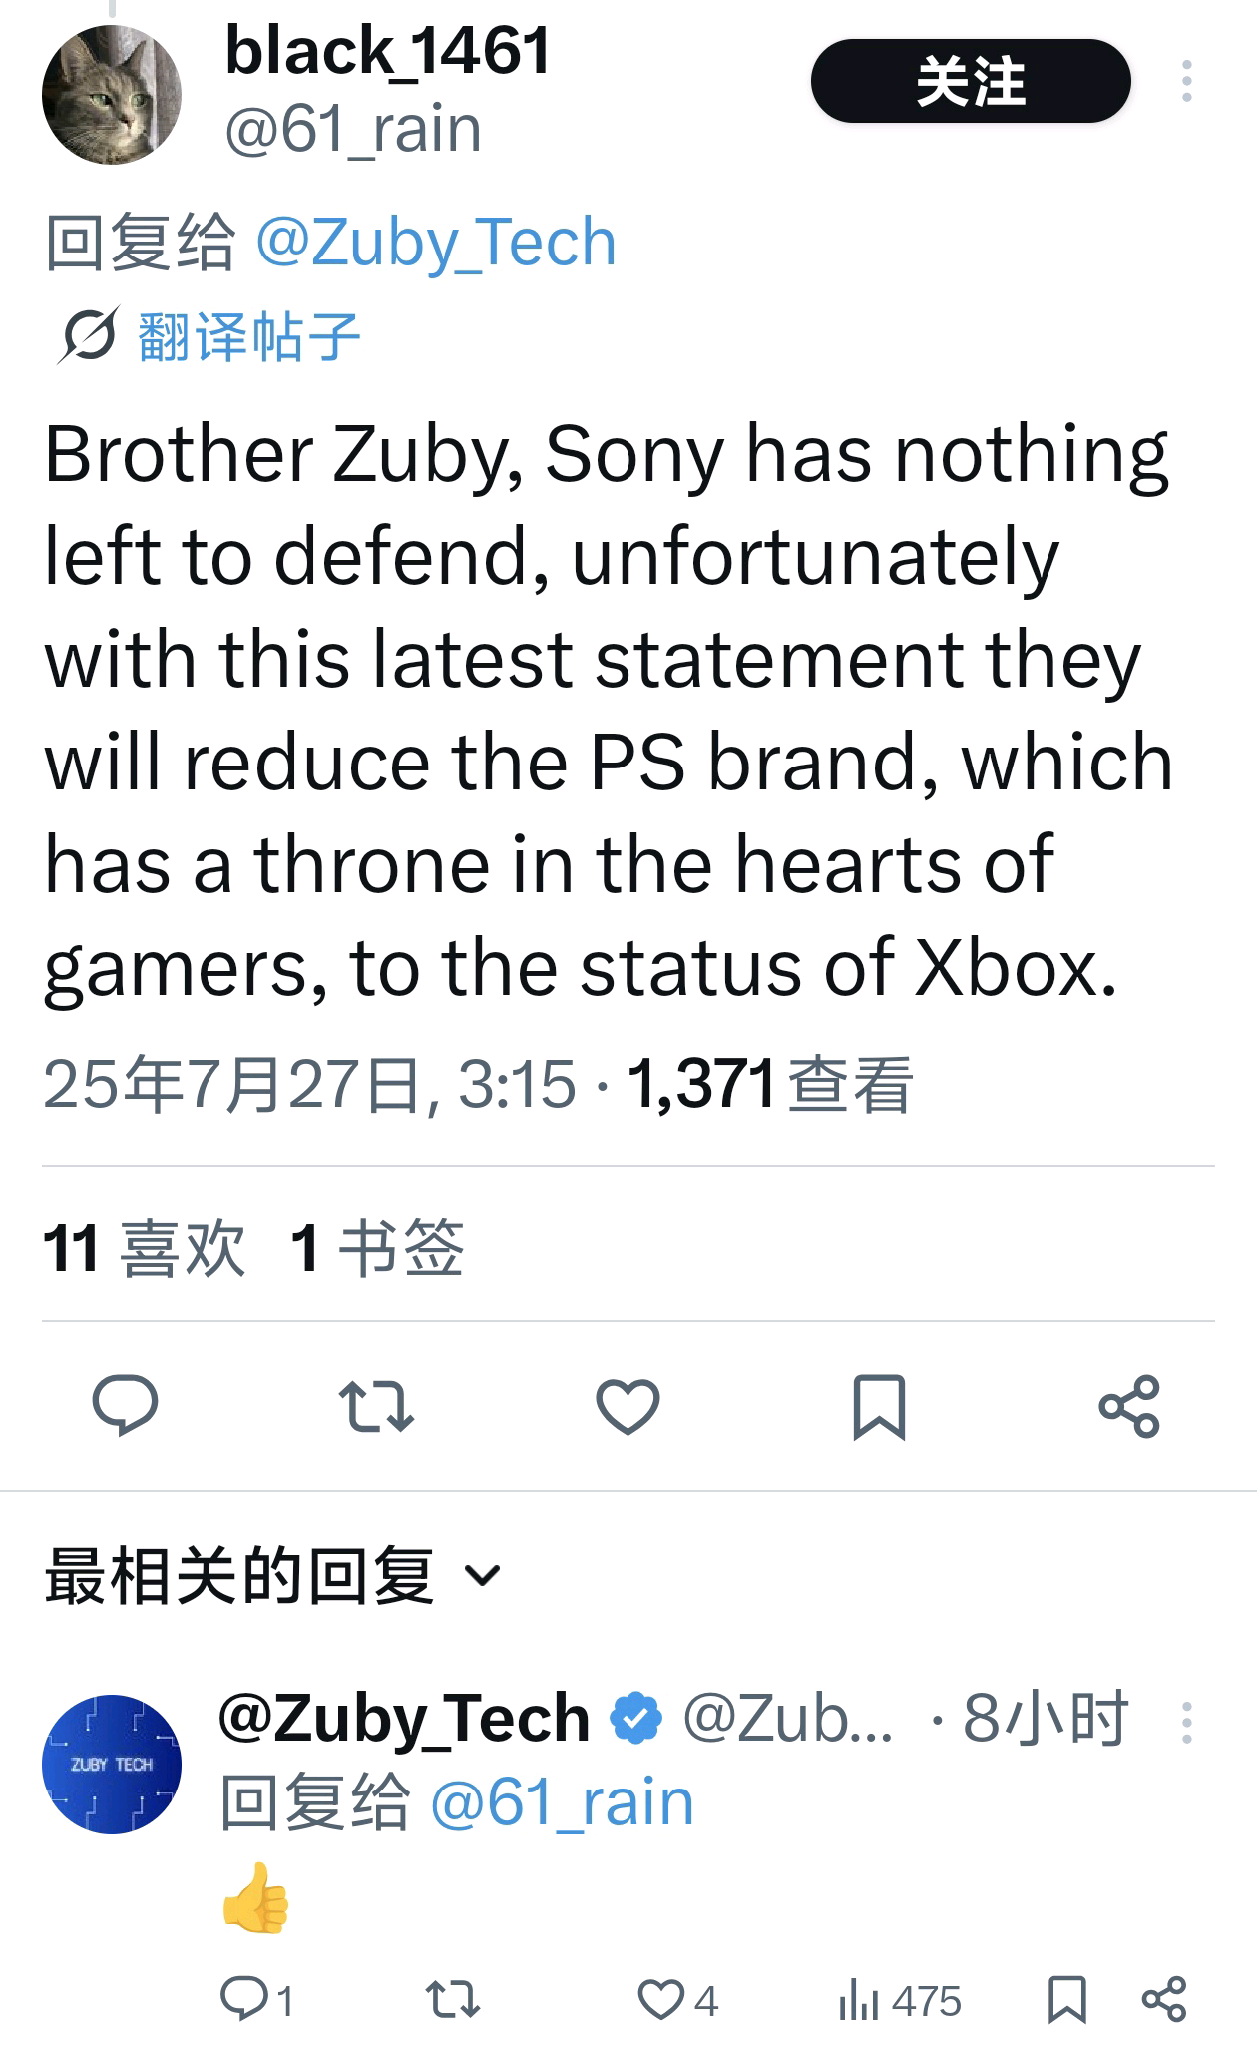The image size is (1257, 2046).
Task: Repost Zuby_Tech's reply
Action: click(453, 2000)
